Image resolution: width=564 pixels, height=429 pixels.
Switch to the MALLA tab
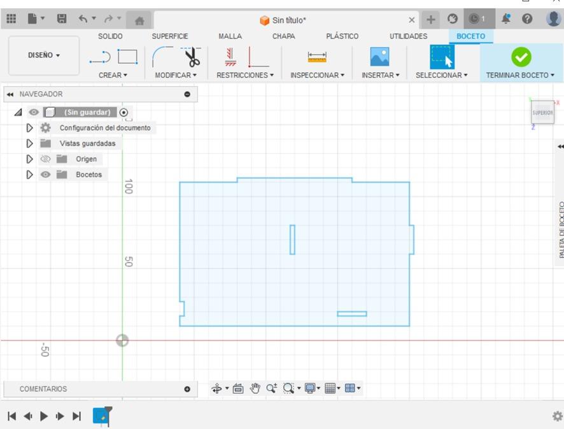coord(230,36)
